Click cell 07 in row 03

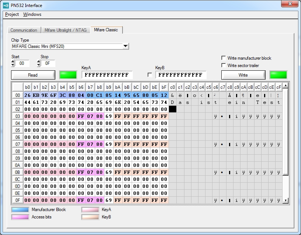[90, 116]
